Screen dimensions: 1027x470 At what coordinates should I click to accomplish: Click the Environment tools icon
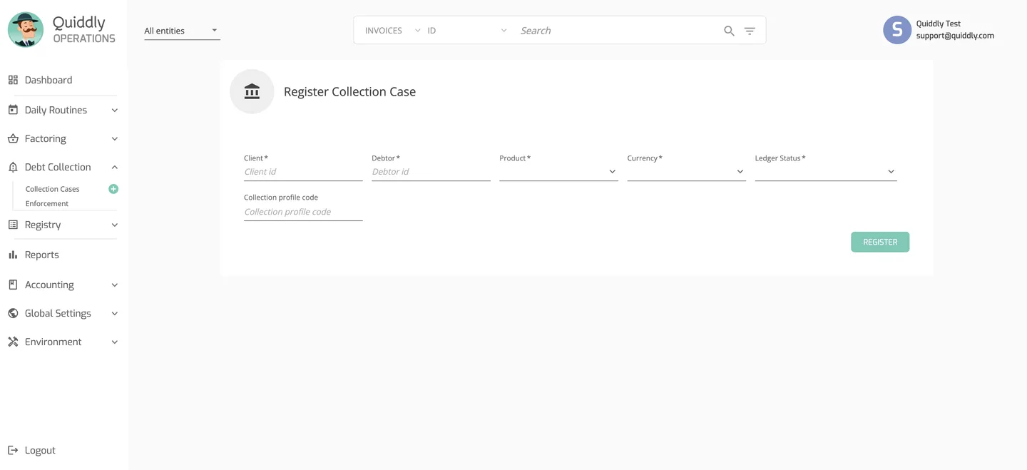(x=13, y=342)
